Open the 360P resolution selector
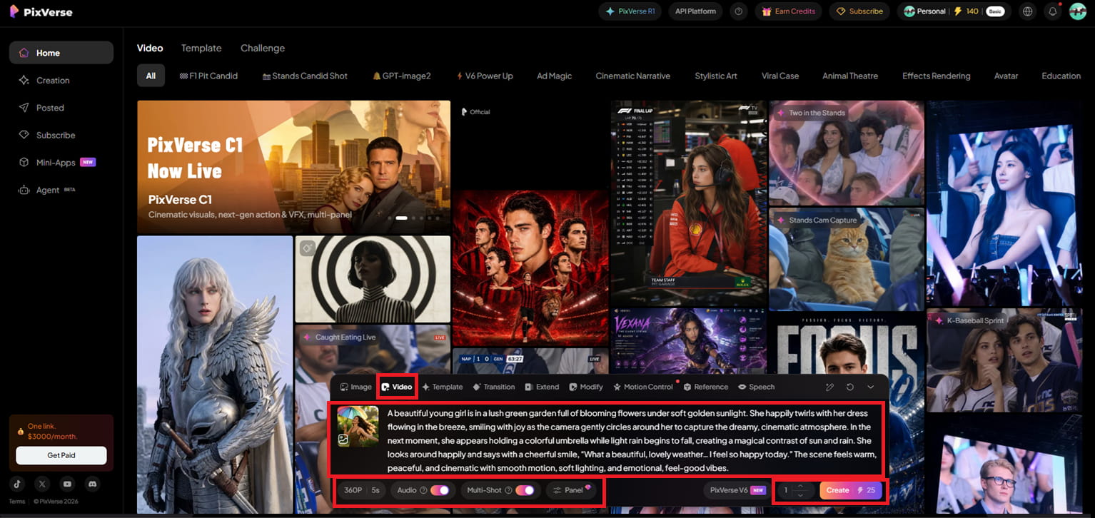 (353, 490)
